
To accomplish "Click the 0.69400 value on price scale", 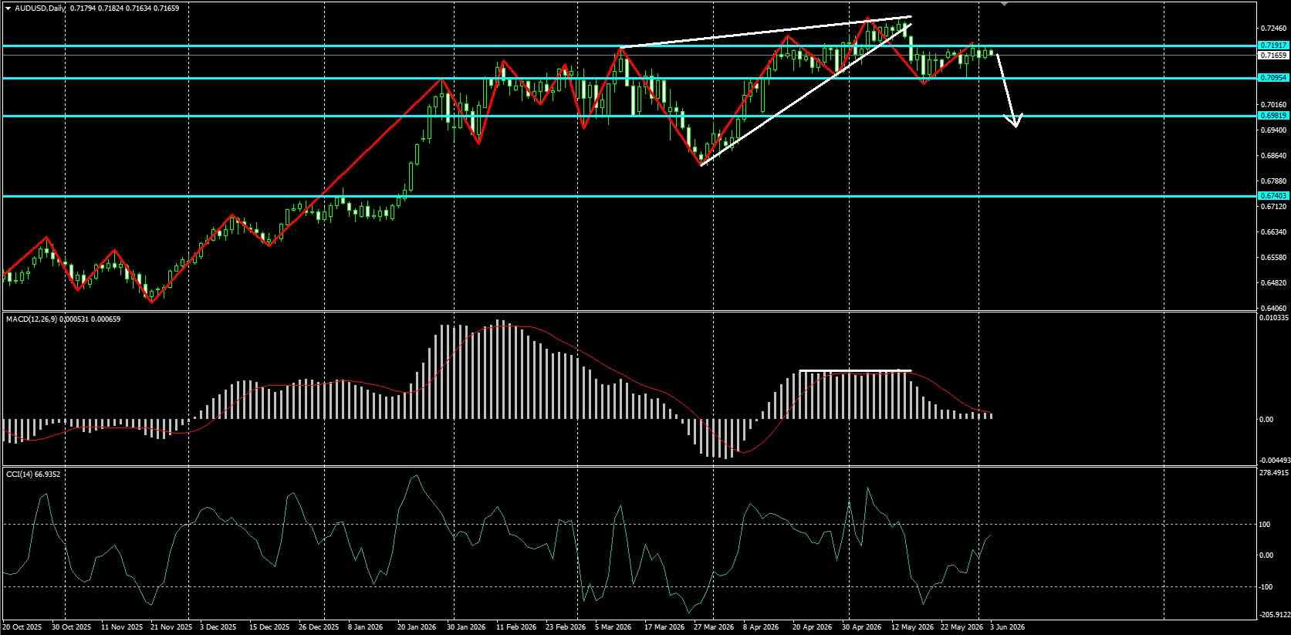I will pyautogui.click(x=1273, y=130).
